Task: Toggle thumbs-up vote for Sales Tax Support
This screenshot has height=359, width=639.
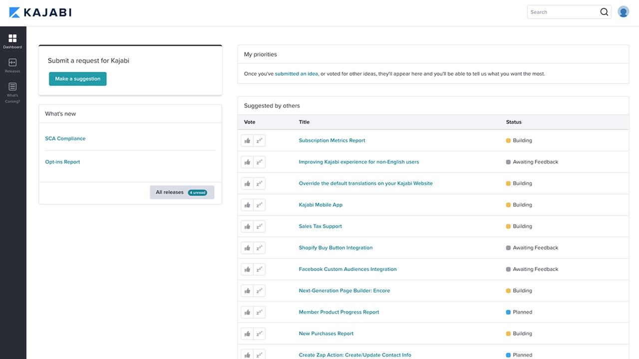Action: point(247,226)
